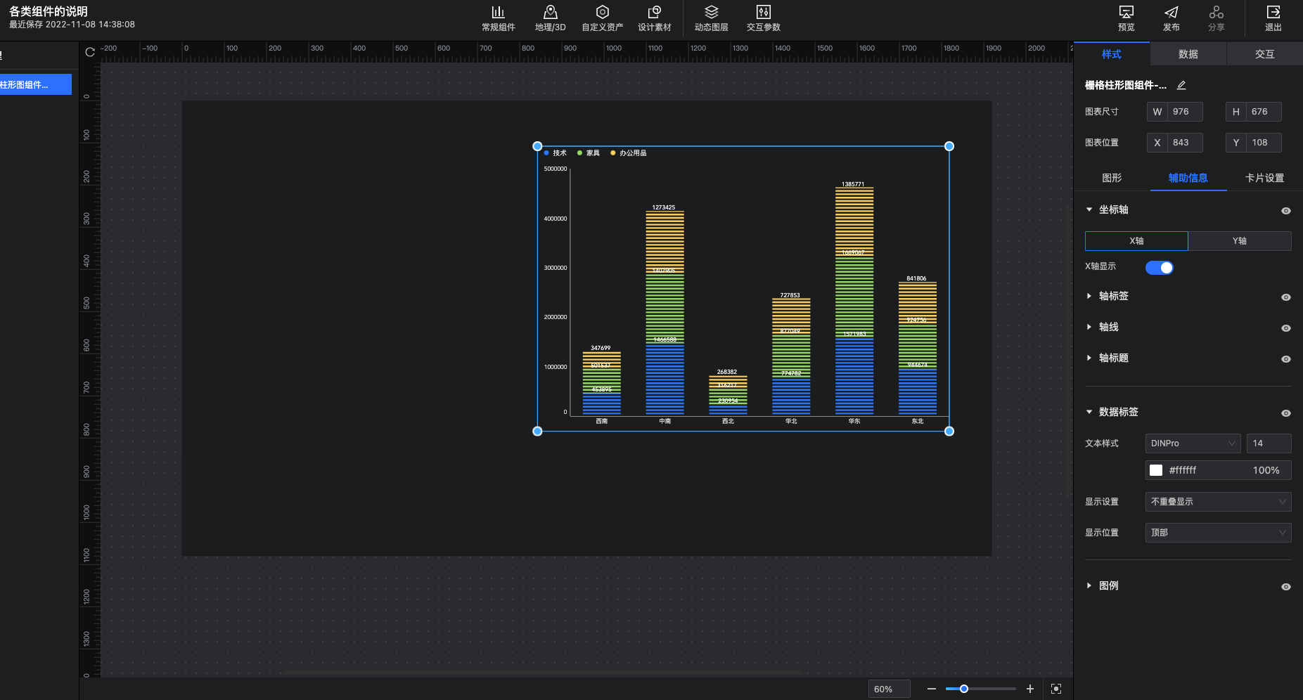Viewport: 1303px width, 700px height.
Task: Click the 技术 legend item in chart
Action: pyautogui.click(x=555, y=153)
